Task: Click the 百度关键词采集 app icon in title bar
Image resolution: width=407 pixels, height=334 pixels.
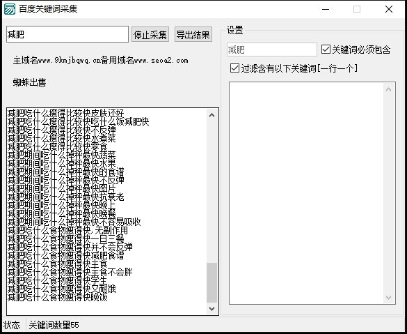Action: point(10,9)
